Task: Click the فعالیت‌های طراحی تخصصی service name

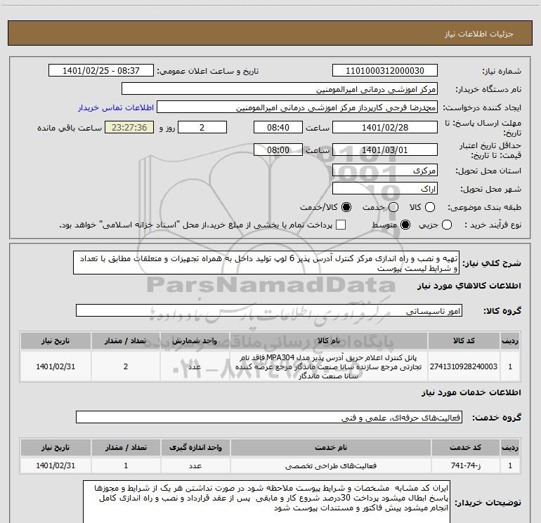Action: 330,465
